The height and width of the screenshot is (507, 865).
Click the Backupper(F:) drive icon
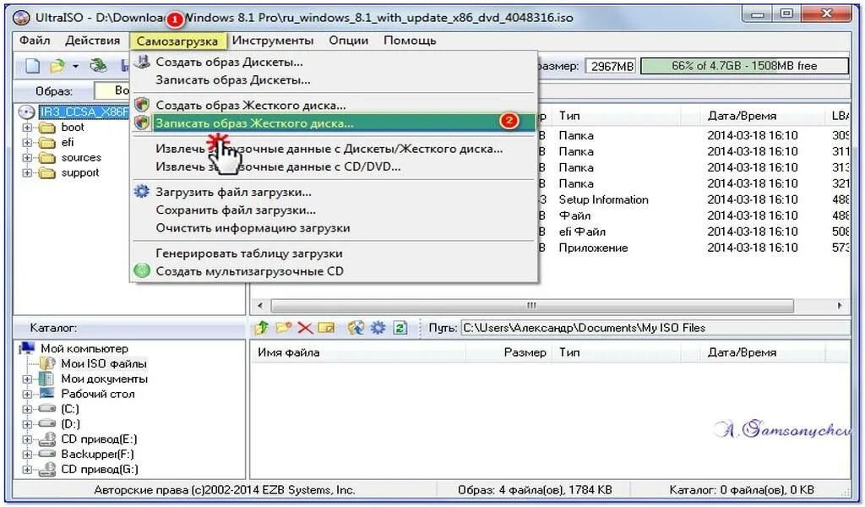[x=47, y=454]
